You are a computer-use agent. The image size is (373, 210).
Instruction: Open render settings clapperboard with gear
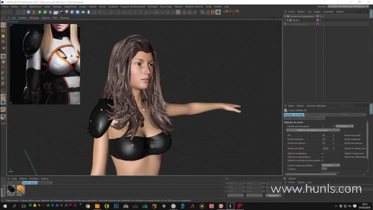(236, 12)
